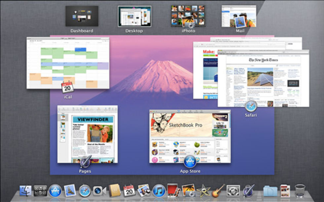Click the Finder icon in the Dock
Image resolution: width=324 pixels, height=202 pixels.
[25, 191]
